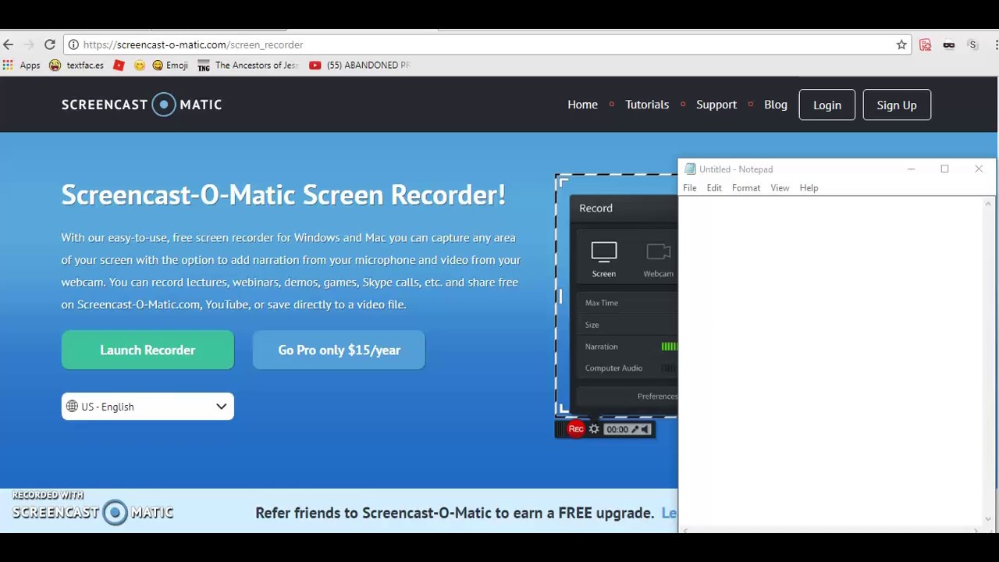Click the S extension icon

pyautogui.click(x=972, y=44)
